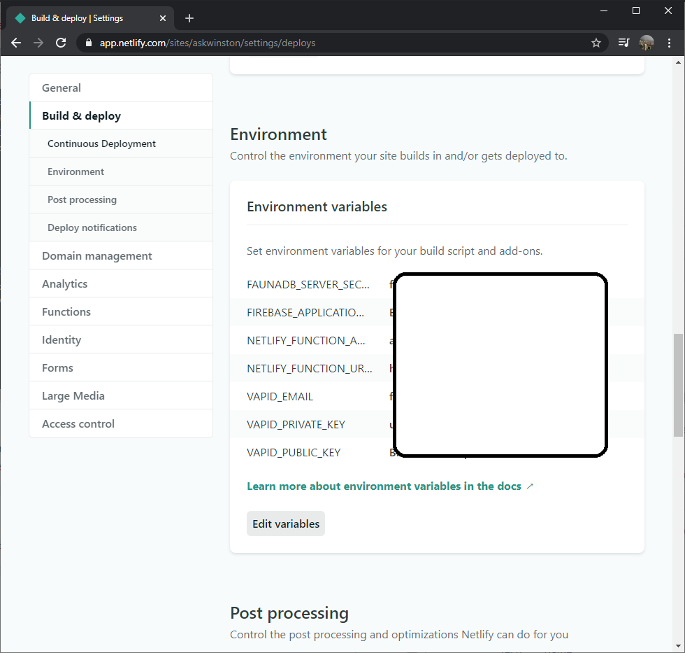Open Chrome's three-dot menu
The height and width of the screenshot is (653, 685).
click(669, 43)
